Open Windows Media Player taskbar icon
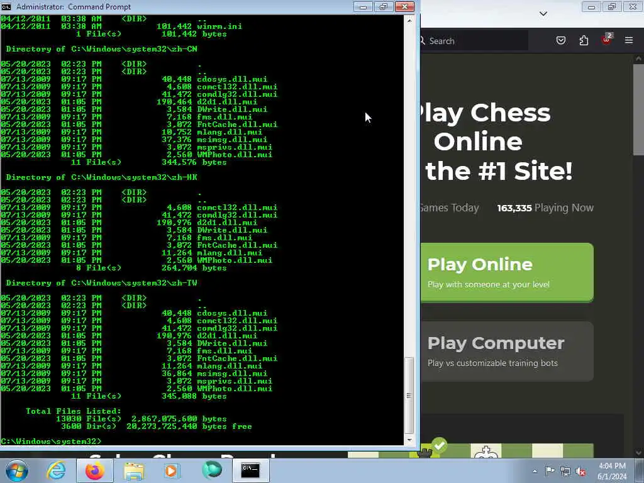Screen dimensions: 644x483 point(172,470)
